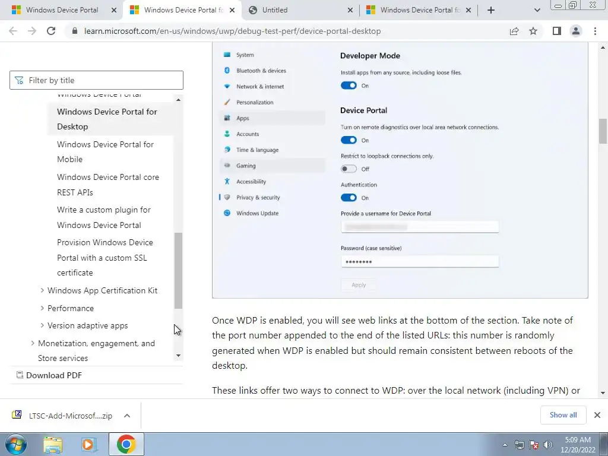The height and width of the screenshot is (456, 608).
Task: Click the Device Portal username field
Action: coord(420,227)
